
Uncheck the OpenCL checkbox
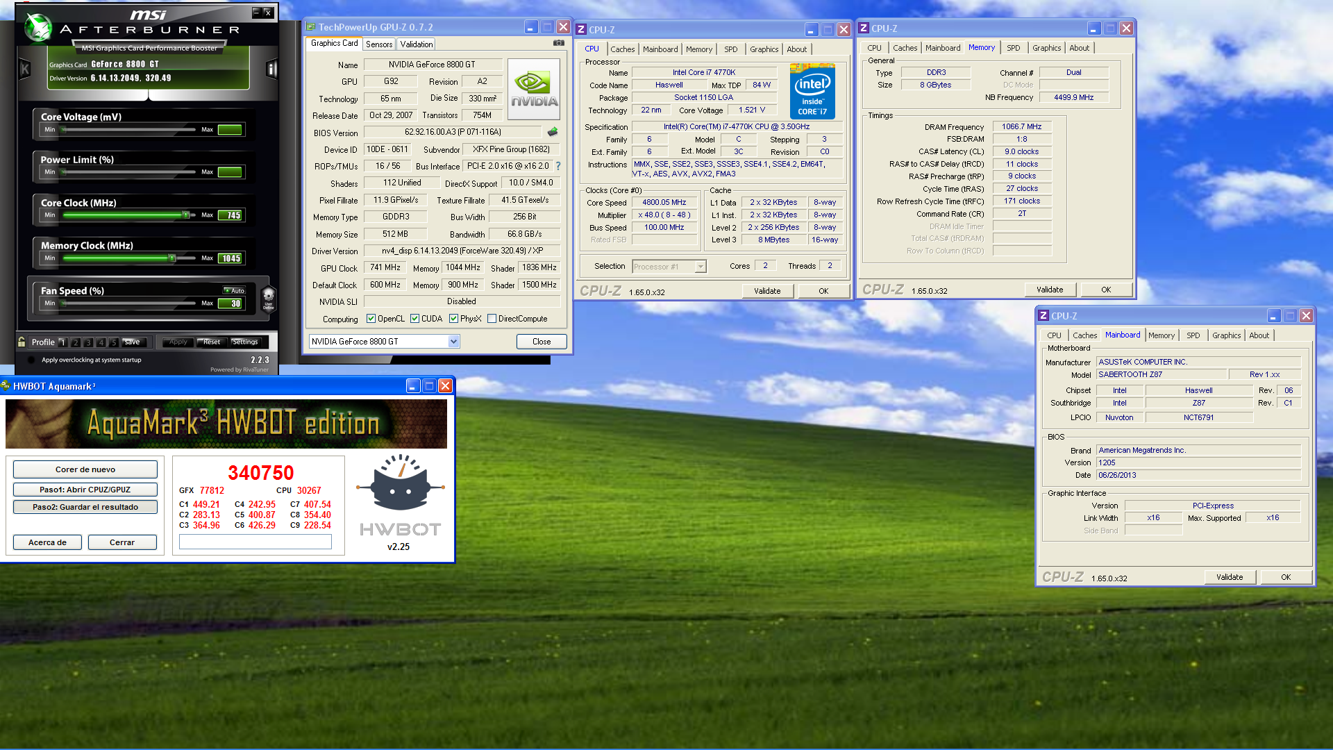coord(371,319)
